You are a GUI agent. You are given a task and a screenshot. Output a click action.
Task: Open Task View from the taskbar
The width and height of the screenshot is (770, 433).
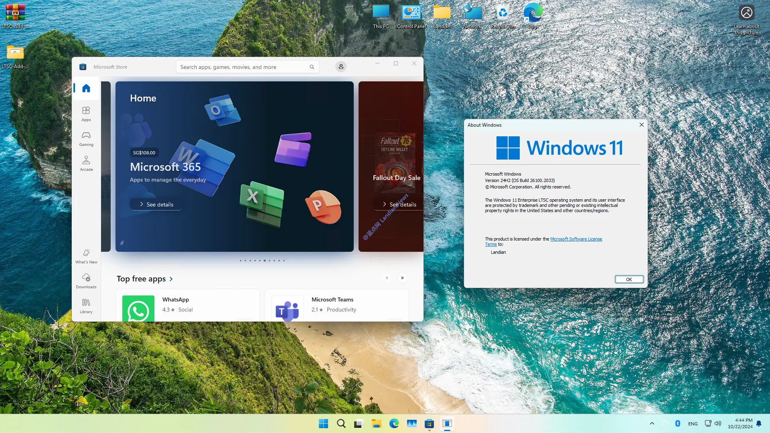[x=358, y=423]
